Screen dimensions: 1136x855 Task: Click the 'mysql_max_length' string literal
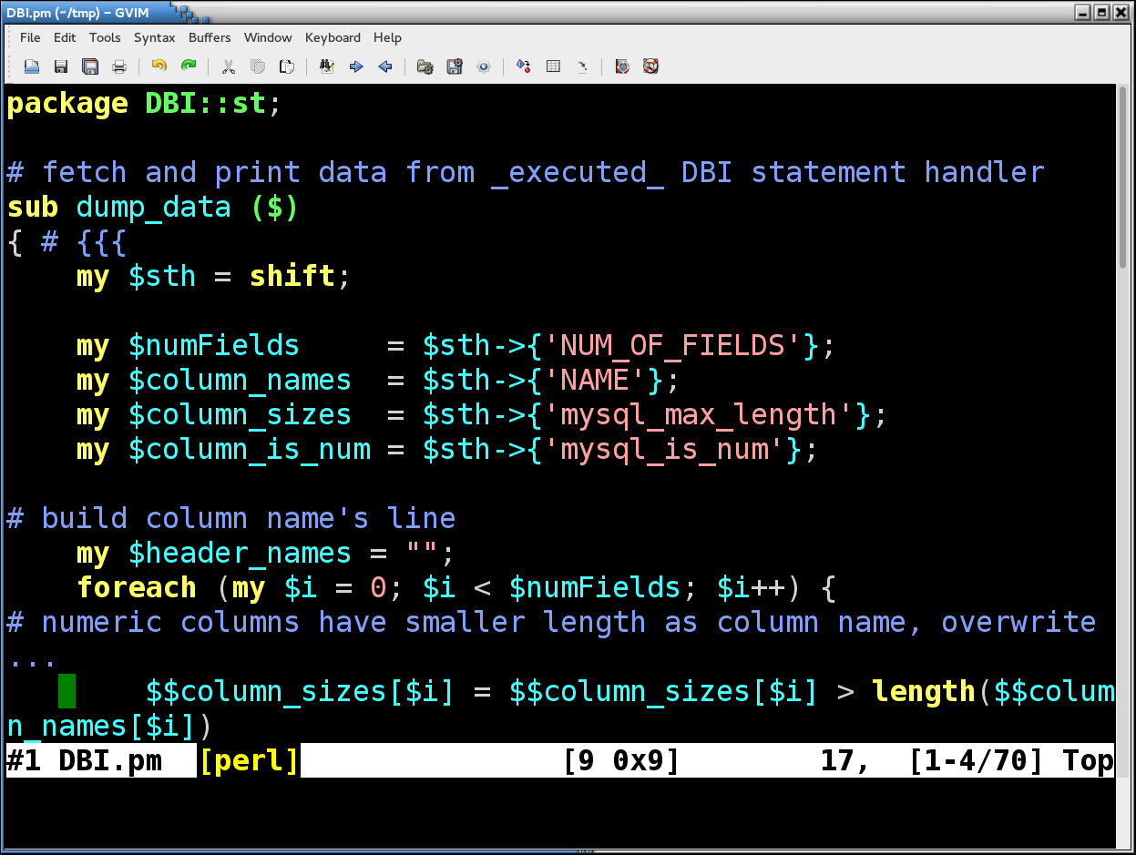click(699, 414)
